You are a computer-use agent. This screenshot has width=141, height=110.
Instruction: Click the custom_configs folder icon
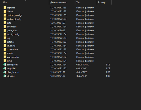click(x=5, y=15)
